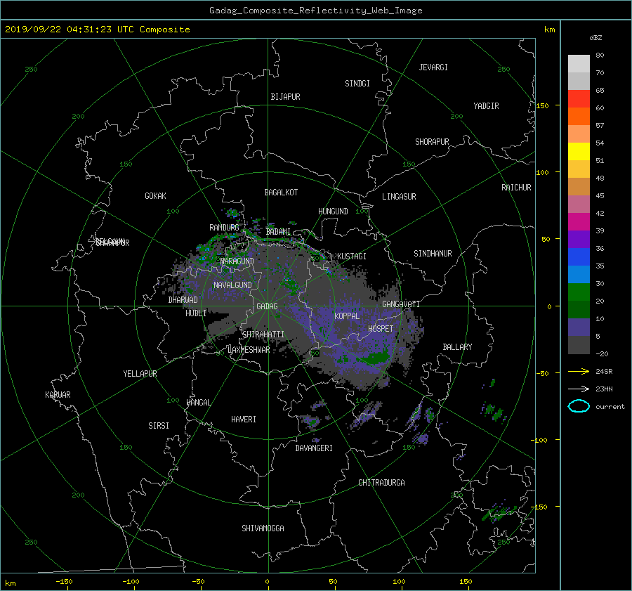Click the white 23MN arrow icon
The width and height of the screenshot is (632, 591).
pyautogui.click(x=579, y=389)
